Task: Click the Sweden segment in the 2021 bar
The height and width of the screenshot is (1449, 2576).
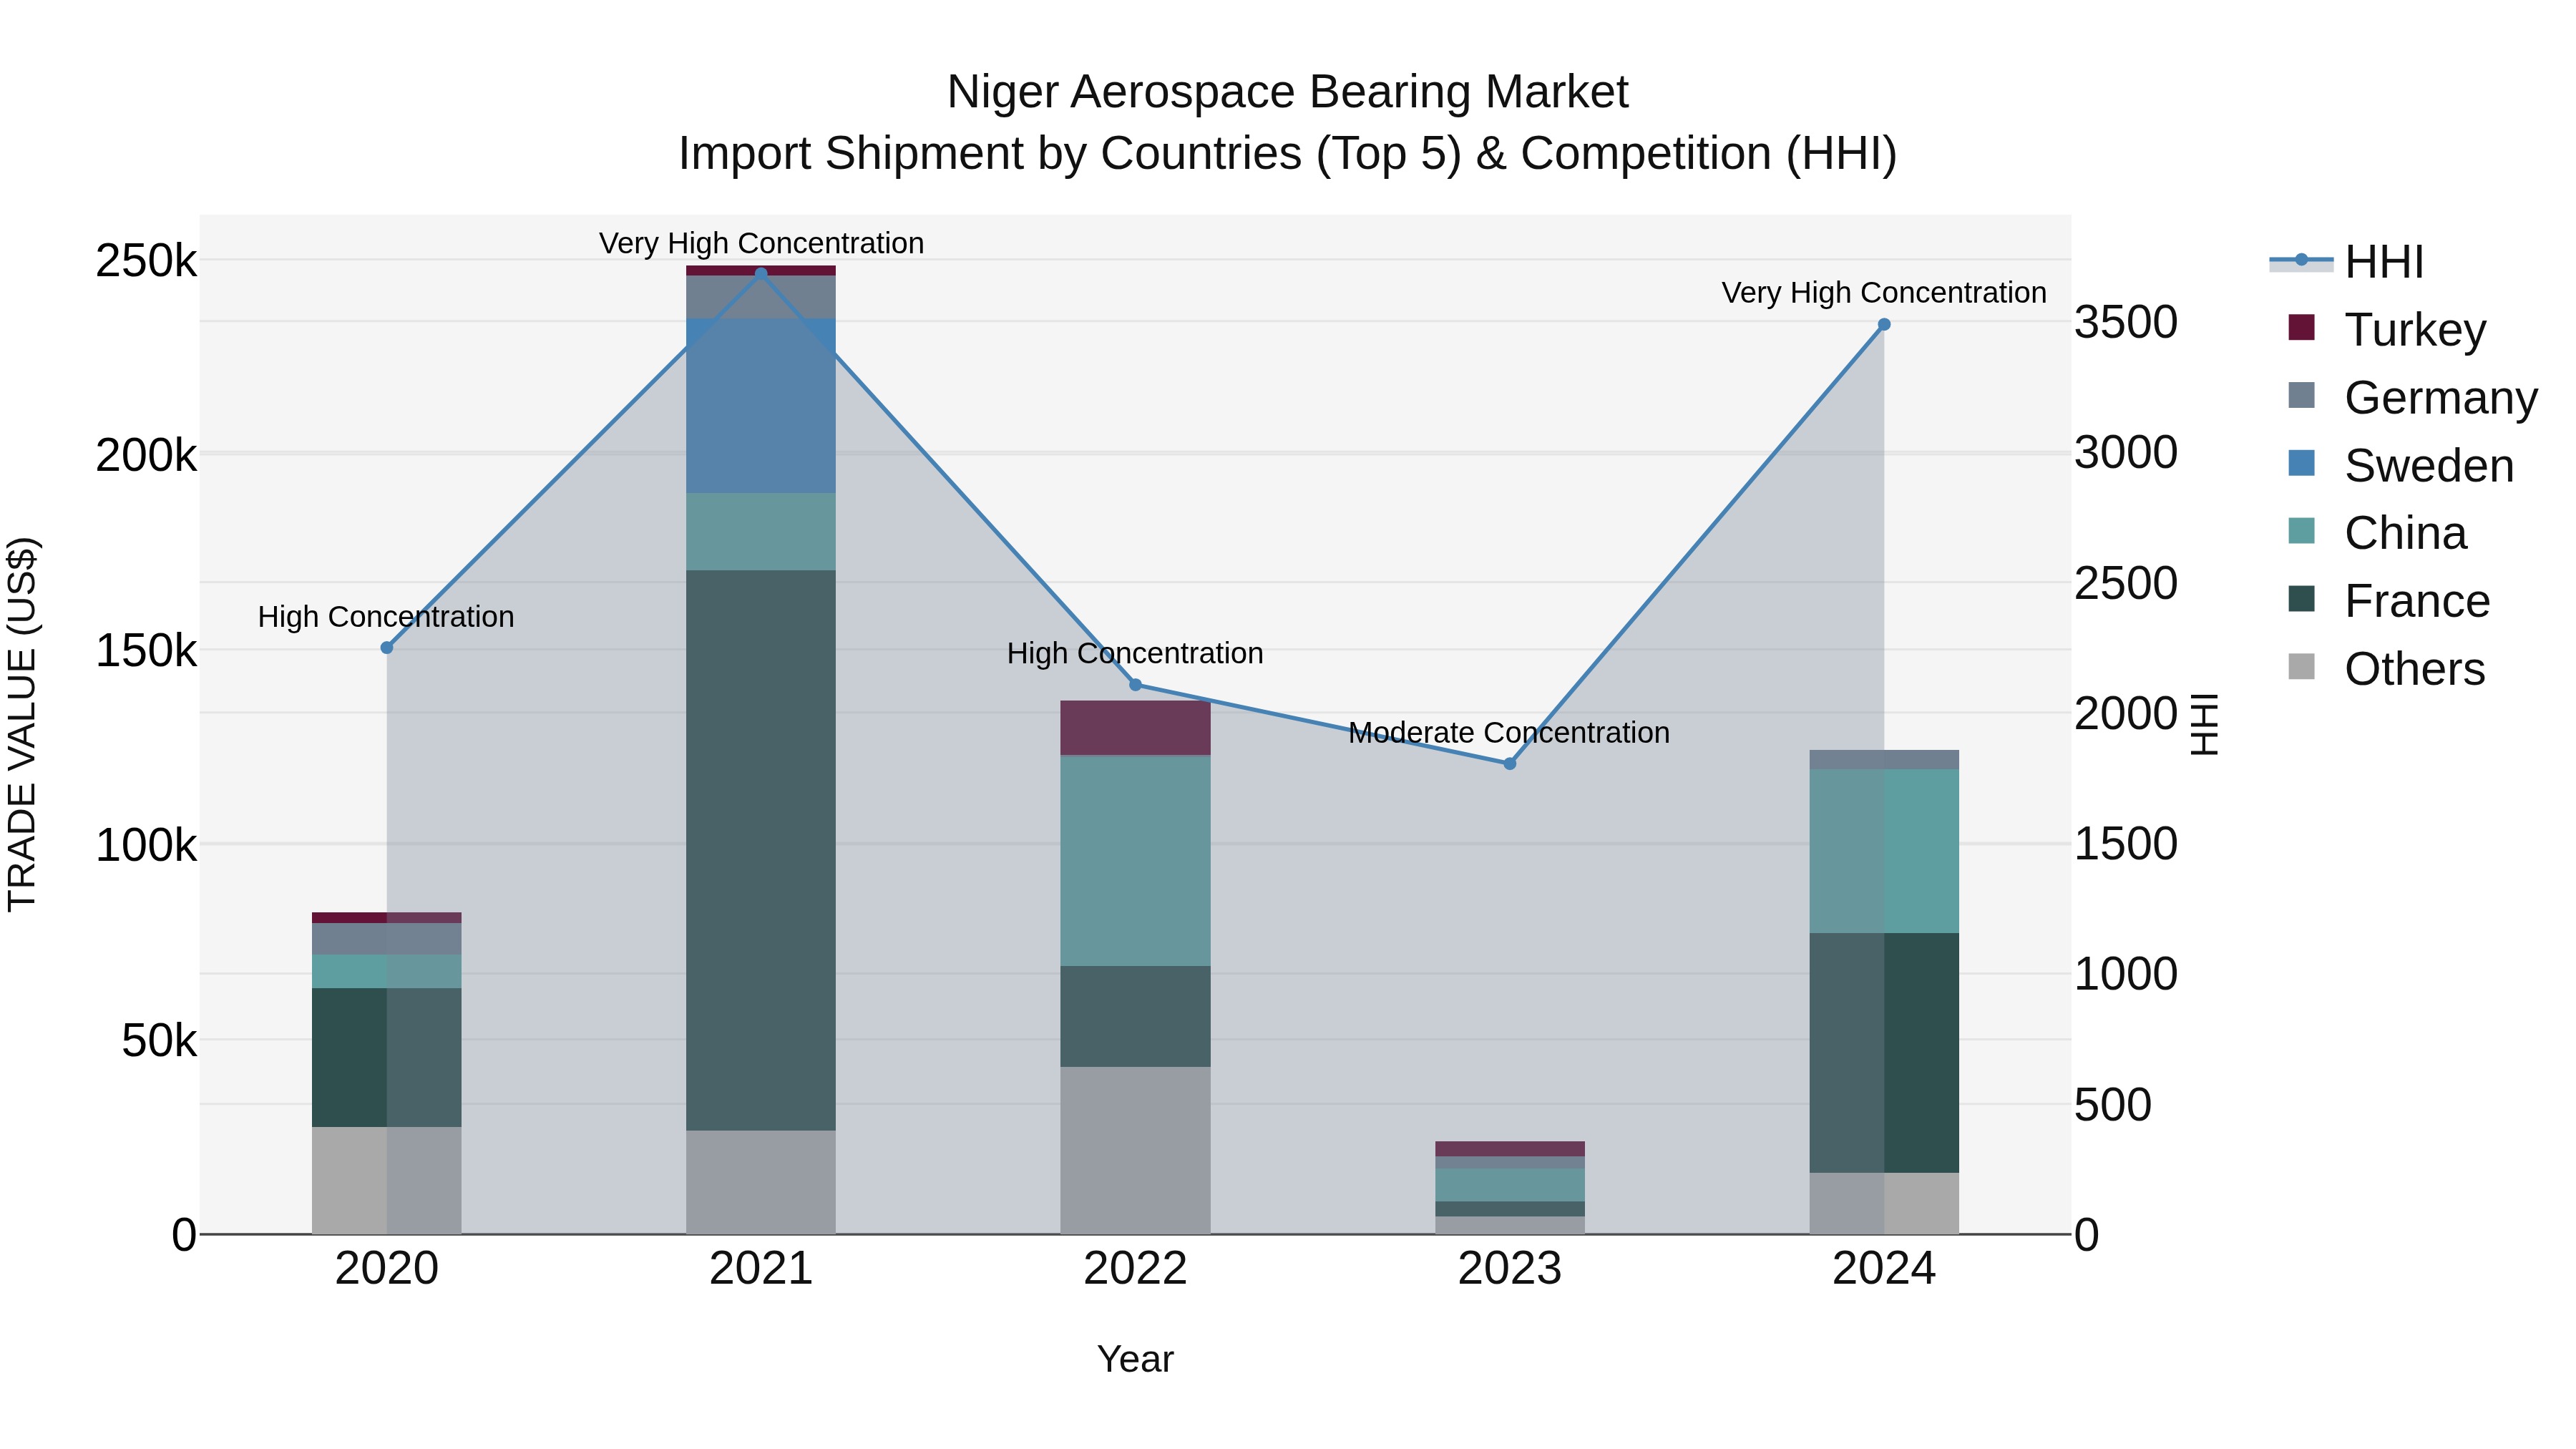Action: [761, 406]
